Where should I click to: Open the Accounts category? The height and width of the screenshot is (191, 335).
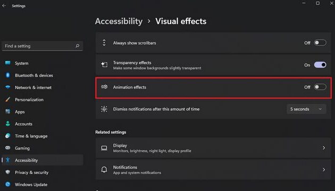[x=43, y=124]
